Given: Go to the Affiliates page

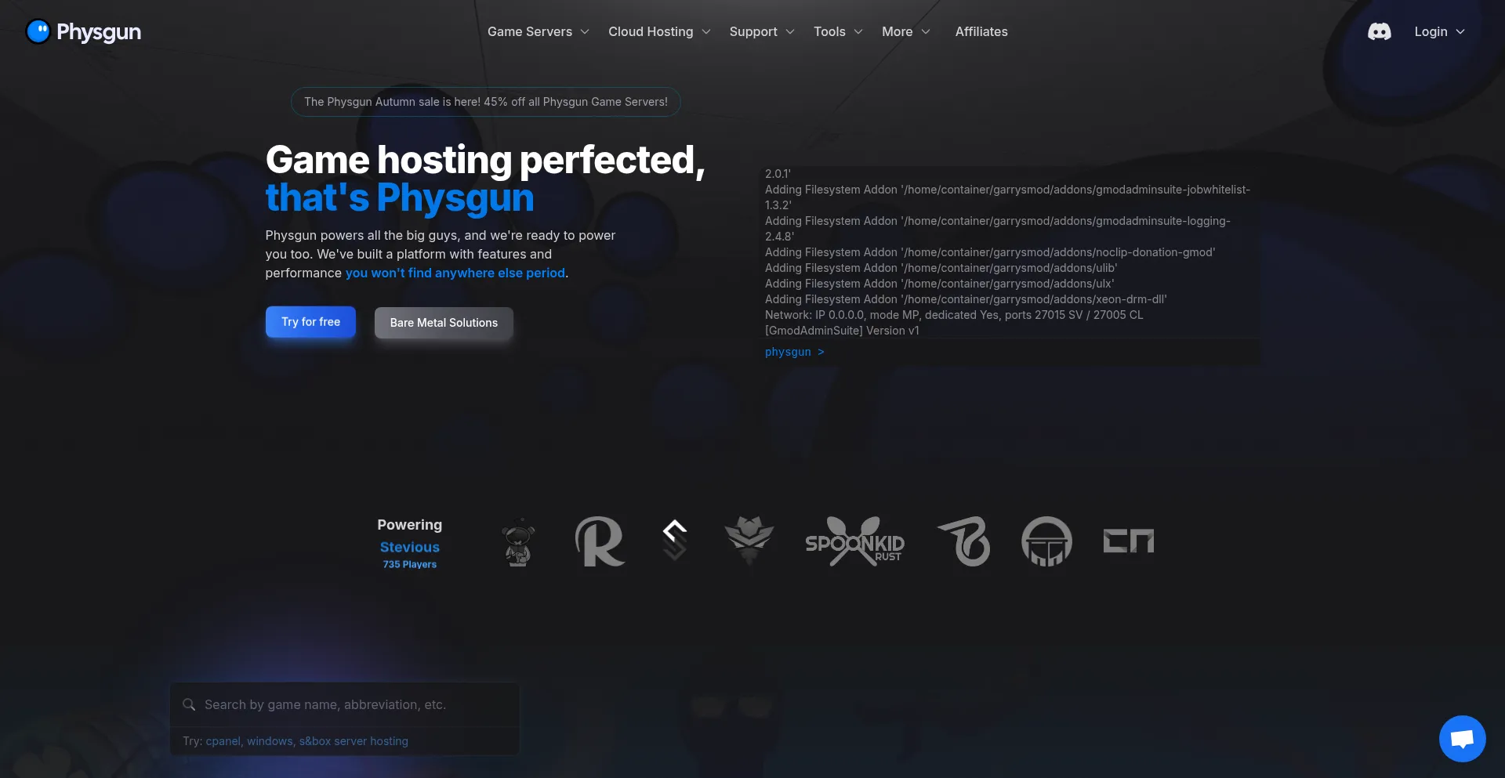Looking at the screenshot, I should (x=981, y=31).
